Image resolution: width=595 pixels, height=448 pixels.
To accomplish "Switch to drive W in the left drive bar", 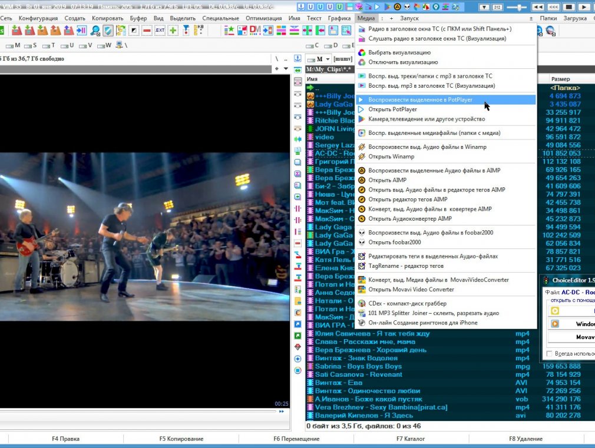I will pos(104,45).
